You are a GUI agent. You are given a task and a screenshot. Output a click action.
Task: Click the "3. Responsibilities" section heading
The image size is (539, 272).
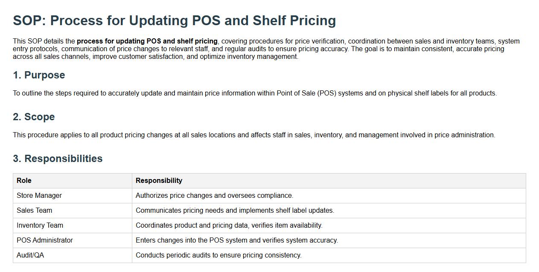(58, 159)
